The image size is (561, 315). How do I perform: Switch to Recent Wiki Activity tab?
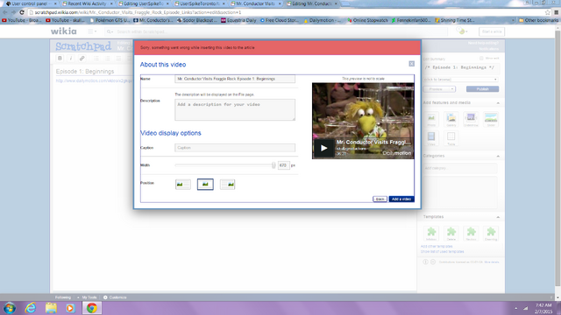tap(87, 3)
